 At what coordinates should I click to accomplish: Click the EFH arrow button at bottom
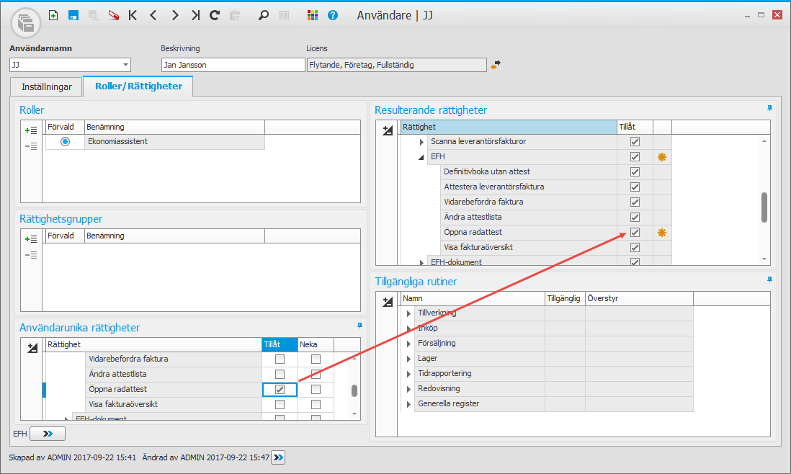coord(48,434)
